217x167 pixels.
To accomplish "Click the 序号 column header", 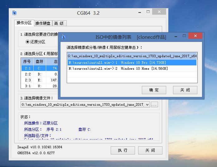I will click(27, 62).
